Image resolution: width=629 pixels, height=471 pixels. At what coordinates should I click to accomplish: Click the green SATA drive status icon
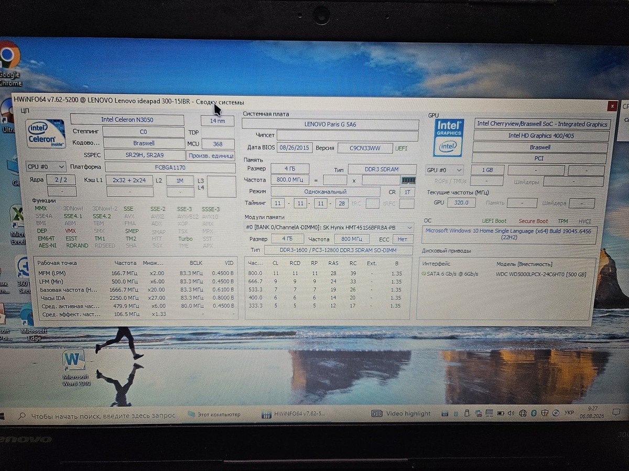(424, 274)
